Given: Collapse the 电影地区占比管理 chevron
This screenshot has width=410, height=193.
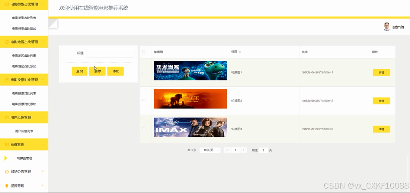Looking at the screenshot, I should pyautogui.click(x=43, y=41).
